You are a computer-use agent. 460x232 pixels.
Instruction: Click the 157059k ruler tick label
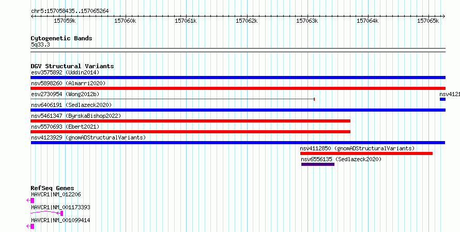pyautogui.click(x=65, y=21)
